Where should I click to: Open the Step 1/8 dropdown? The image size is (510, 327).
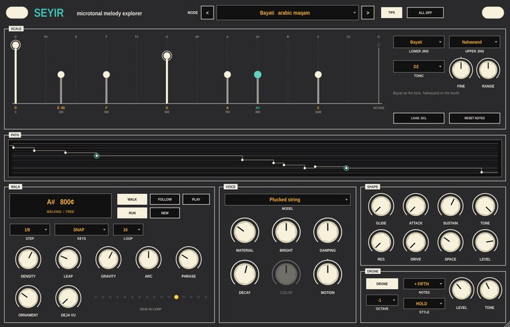tap(30, 230)
